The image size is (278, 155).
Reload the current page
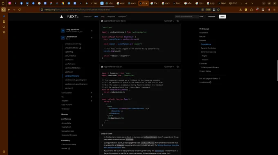tap(20, 9)
